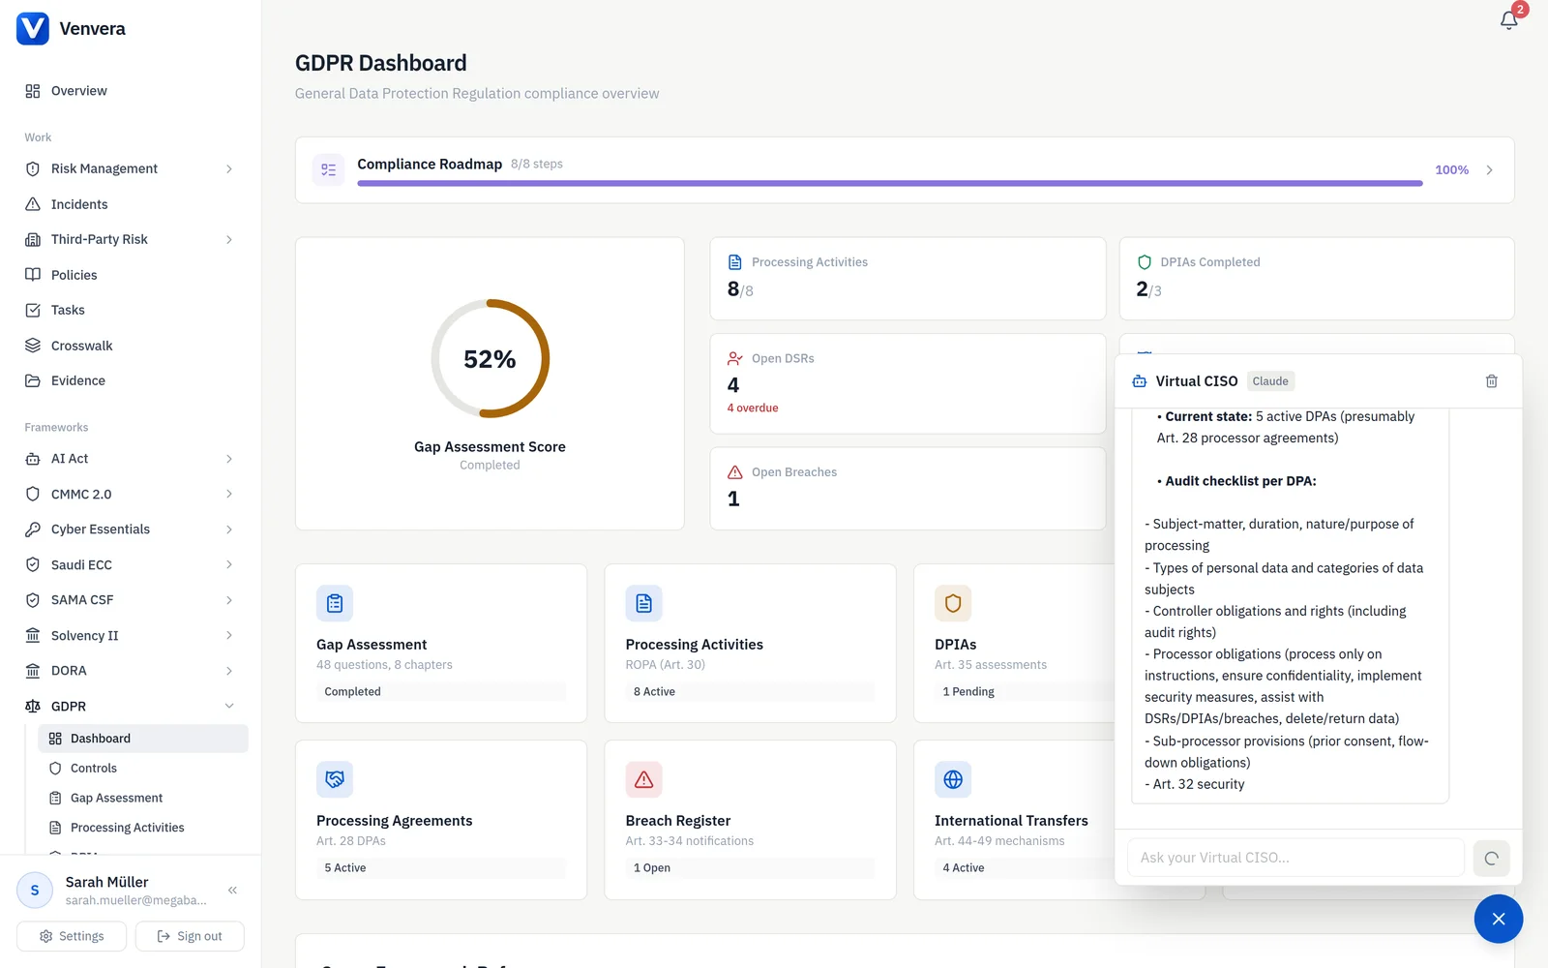Collapse the GDPR framework section
Image resolution: width=1548 pixels, height=968 pixels.
point(229,706)
